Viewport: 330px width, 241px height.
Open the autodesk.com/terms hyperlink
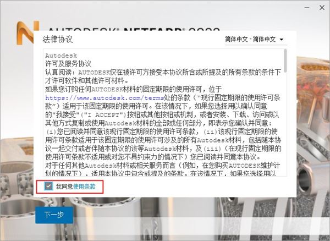coord(105,98)
